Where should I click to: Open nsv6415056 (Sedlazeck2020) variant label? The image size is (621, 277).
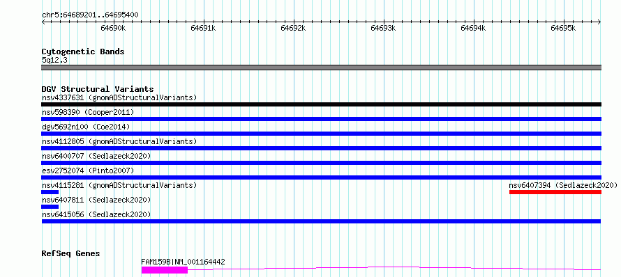96,214
